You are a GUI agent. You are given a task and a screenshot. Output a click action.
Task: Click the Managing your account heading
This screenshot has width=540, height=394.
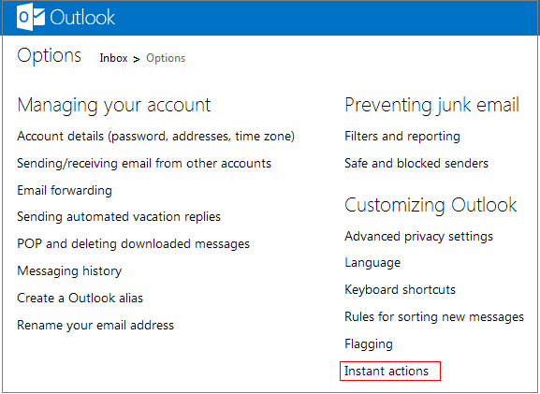pyautogui.click(x=114, y=106)
